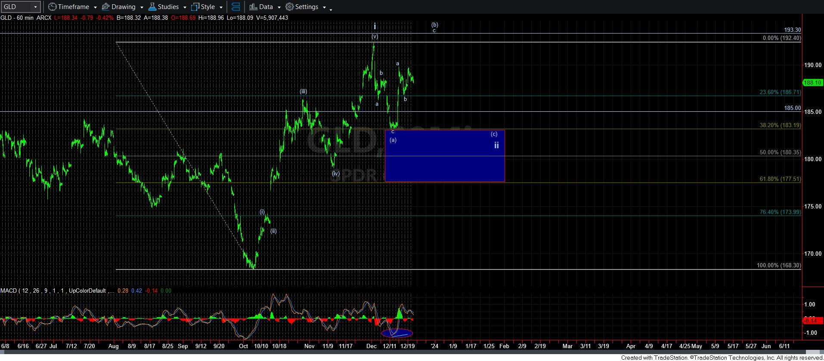Viewport: 824px width, 361px height.
Task: Select the 185.00 horizontal line label
Action: tap(792, 108)
